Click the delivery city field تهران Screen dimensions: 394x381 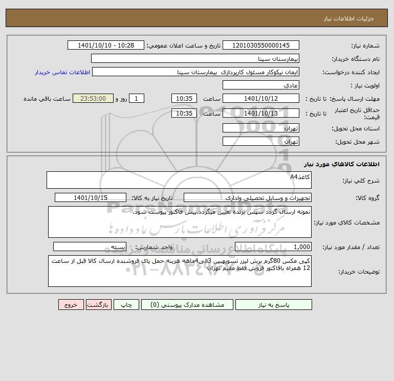point(261,141)
